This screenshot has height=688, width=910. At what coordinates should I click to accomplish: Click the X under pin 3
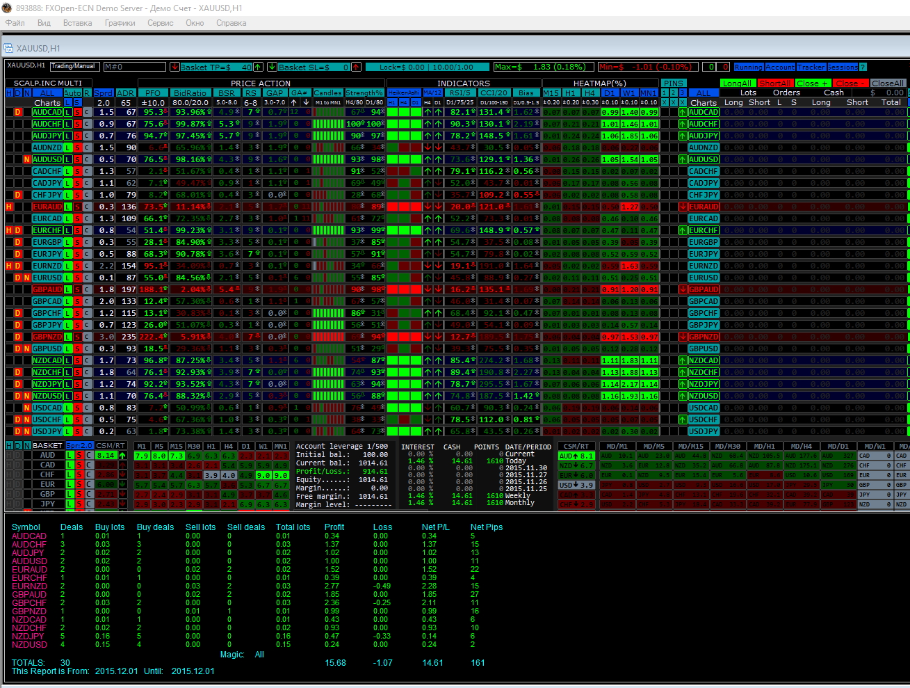pyautogui.click(x=683, y=102)
